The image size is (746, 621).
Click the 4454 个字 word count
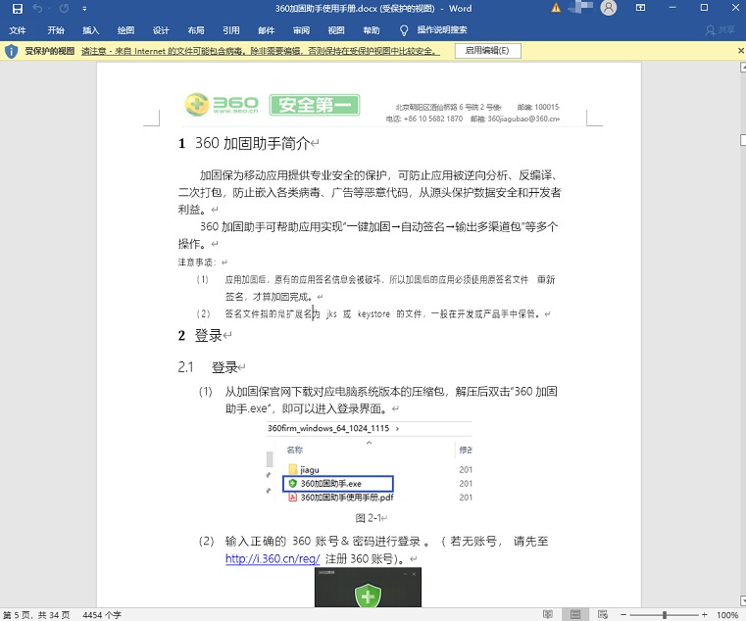click(102, 615)
